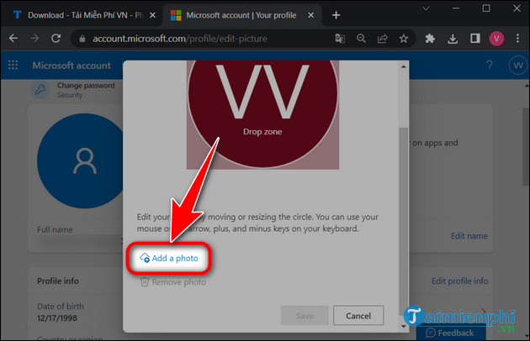Click the Full name label

tap(55, 229)
